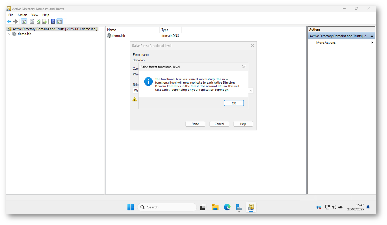This screenshot has height=225, width=387.
Task: Click the Back arrow in the toolbar
Action: (9, 21)
